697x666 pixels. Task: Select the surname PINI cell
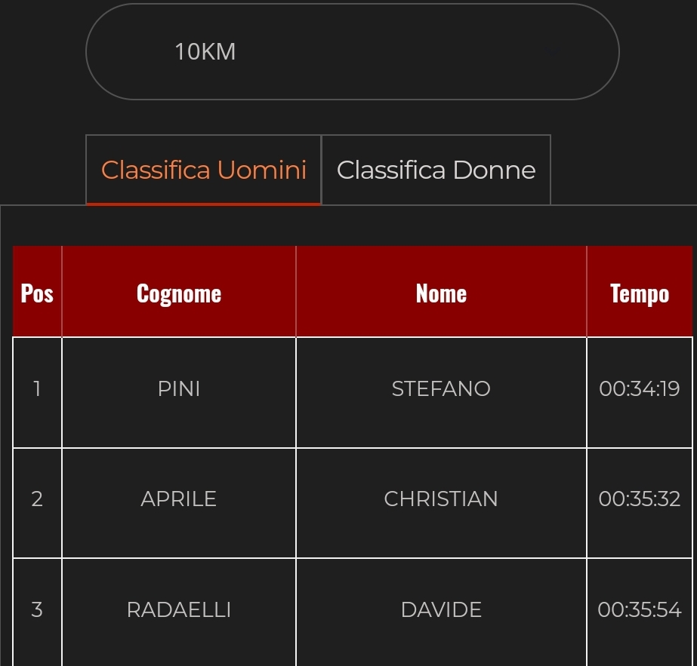179,389
